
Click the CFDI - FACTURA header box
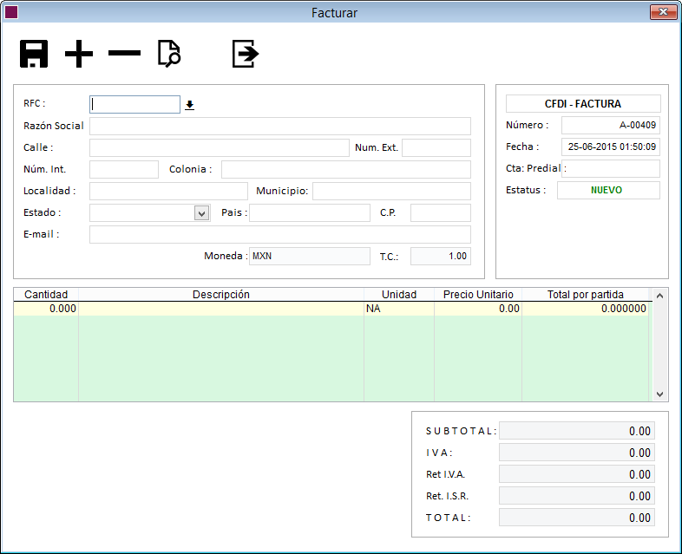[x=583, y=104]
